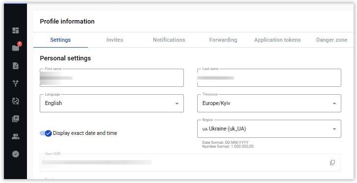Open the users group icon in sidebar
This screenshot has width=357, height=183.
[16, 136]
